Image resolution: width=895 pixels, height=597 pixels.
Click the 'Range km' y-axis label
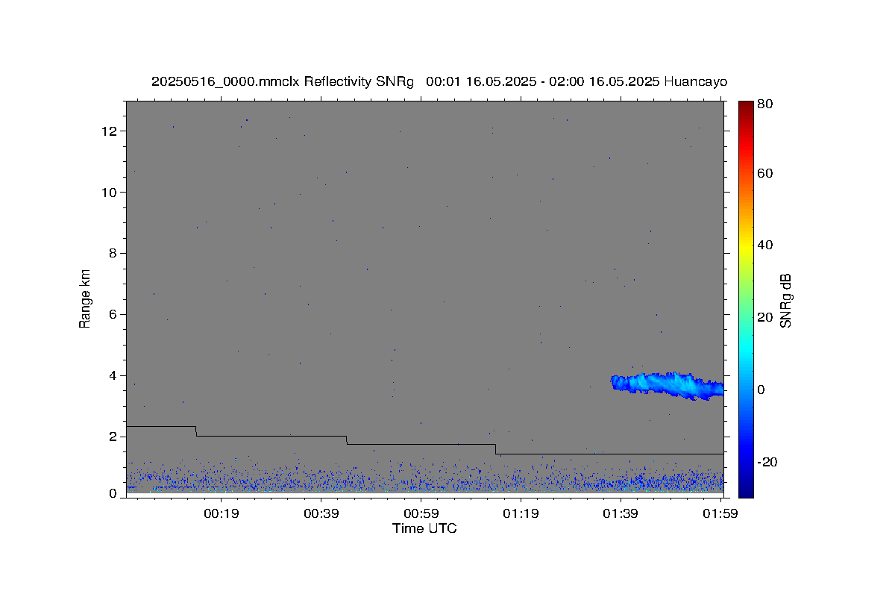tap(85, 298)
